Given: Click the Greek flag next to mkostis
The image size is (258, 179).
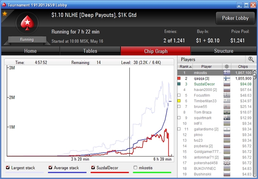Looking at the screenshot, I should coord(227,73).
